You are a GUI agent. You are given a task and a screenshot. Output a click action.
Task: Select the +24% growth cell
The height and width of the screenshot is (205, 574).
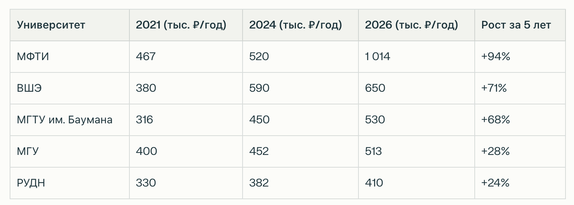(496, 183)
